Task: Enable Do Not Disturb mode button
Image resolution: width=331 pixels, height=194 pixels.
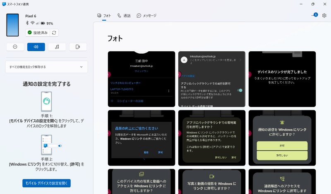Action: pyautogui.click(x=15, y=47)
